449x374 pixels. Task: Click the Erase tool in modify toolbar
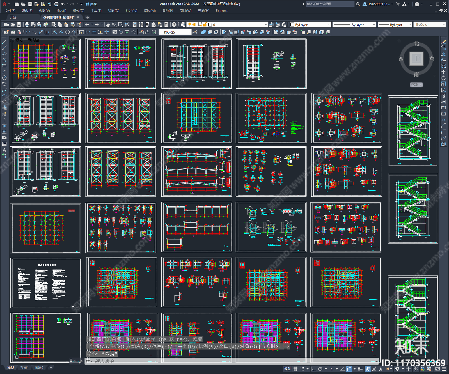coord(443,42)
